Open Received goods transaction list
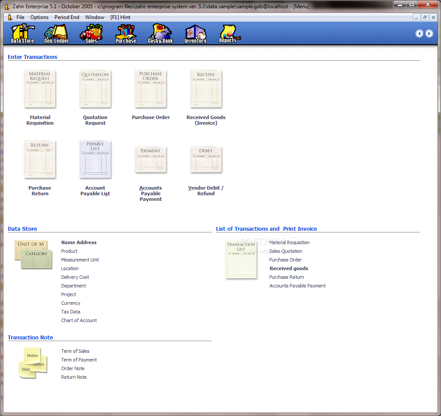 click(x=289, y=269)
